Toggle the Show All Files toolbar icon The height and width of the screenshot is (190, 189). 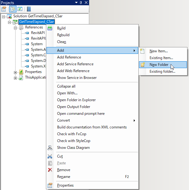coord(13,9)
